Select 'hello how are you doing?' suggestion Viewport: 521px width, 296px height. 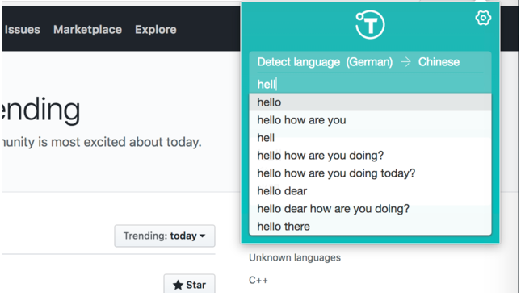point(370,156)
